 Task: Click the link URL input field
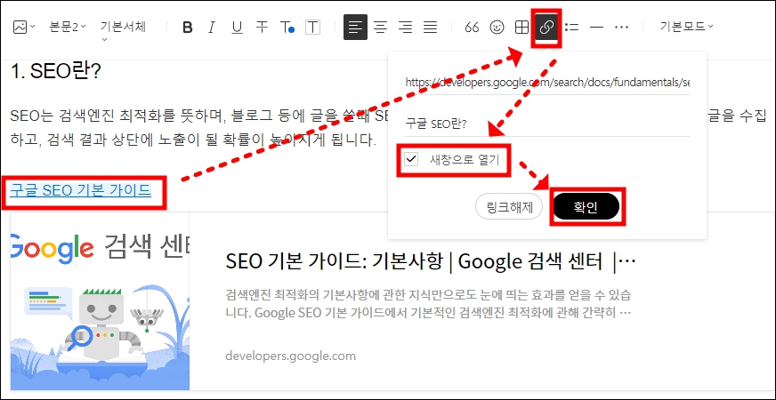coord(547,82)
